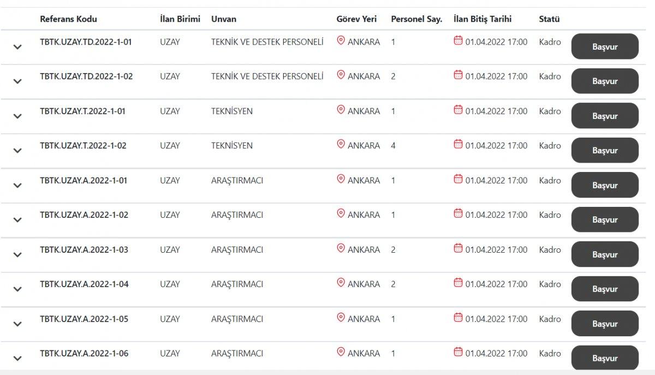The image size is (655, 375).
Task: Click calendar icon in TBTK.UZAY.A.2022-1-03 row
Action: 458,248
